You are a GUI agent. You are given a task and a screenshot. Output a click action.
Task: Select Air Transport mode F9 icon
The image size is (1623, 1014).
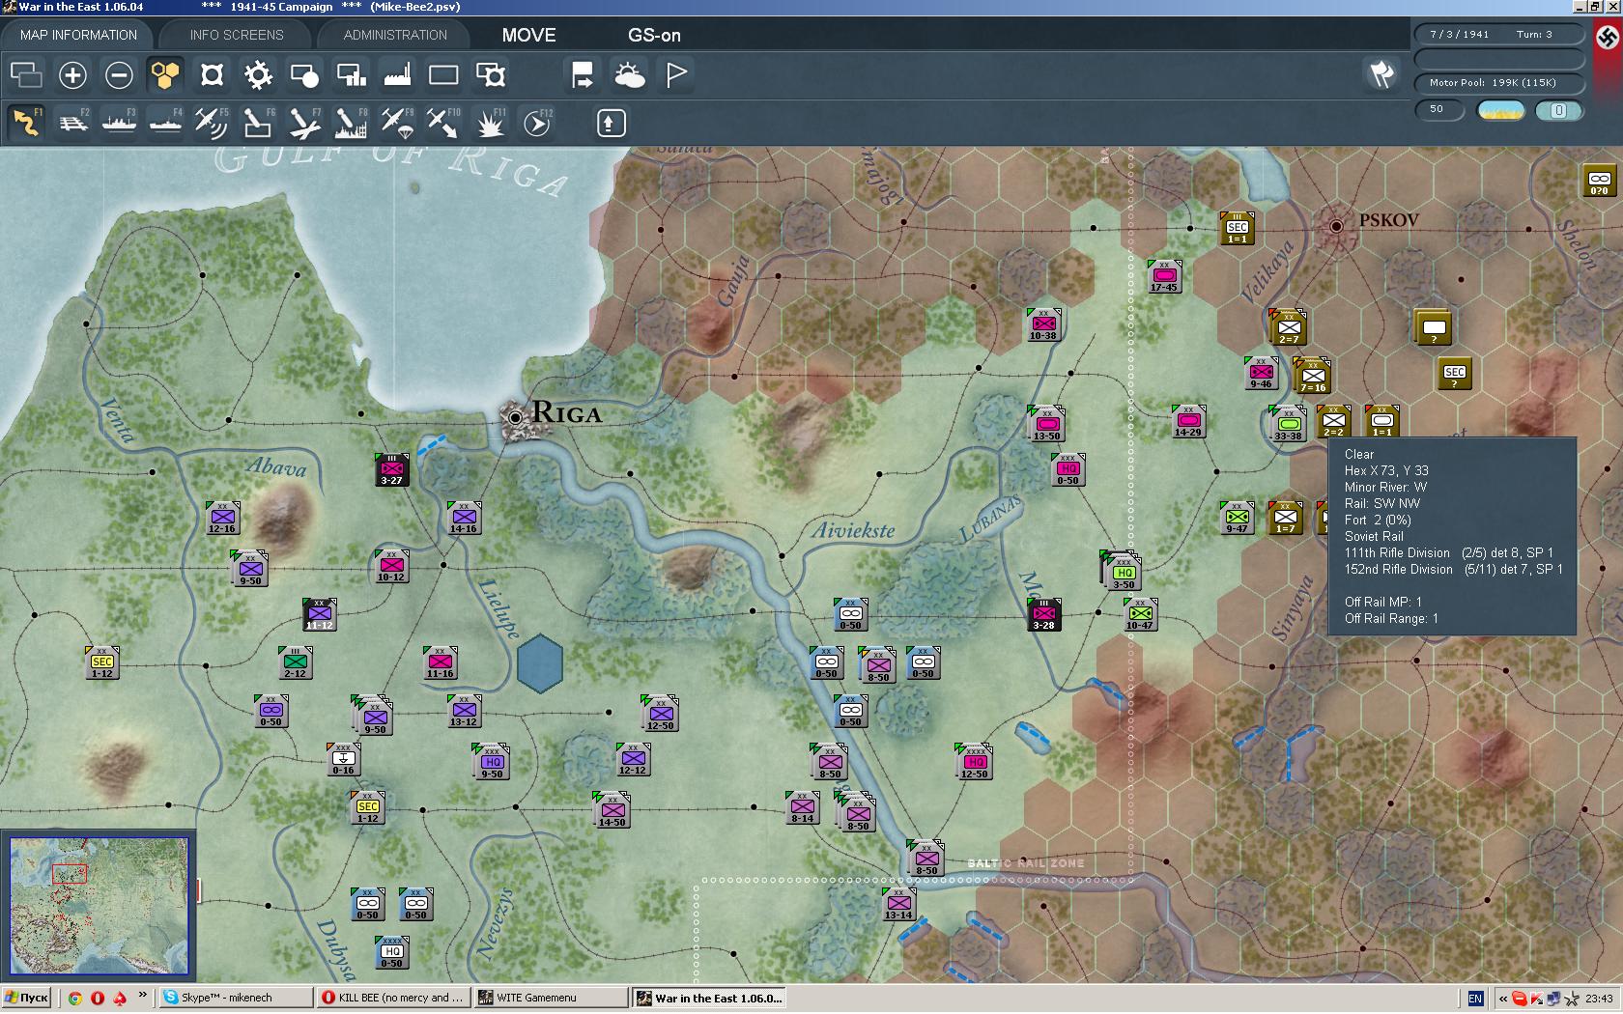pos(397,123)
